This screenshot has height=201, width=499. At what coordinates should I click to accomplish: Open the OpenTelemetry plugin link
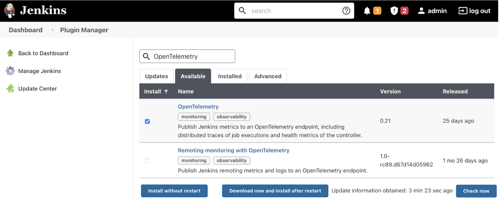tap(198, 107)
